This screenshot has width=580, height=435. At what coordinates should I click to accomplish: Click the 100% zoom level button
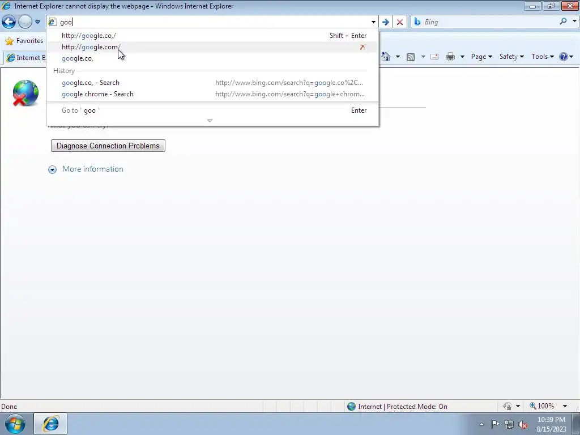click(x=542, y=406)
